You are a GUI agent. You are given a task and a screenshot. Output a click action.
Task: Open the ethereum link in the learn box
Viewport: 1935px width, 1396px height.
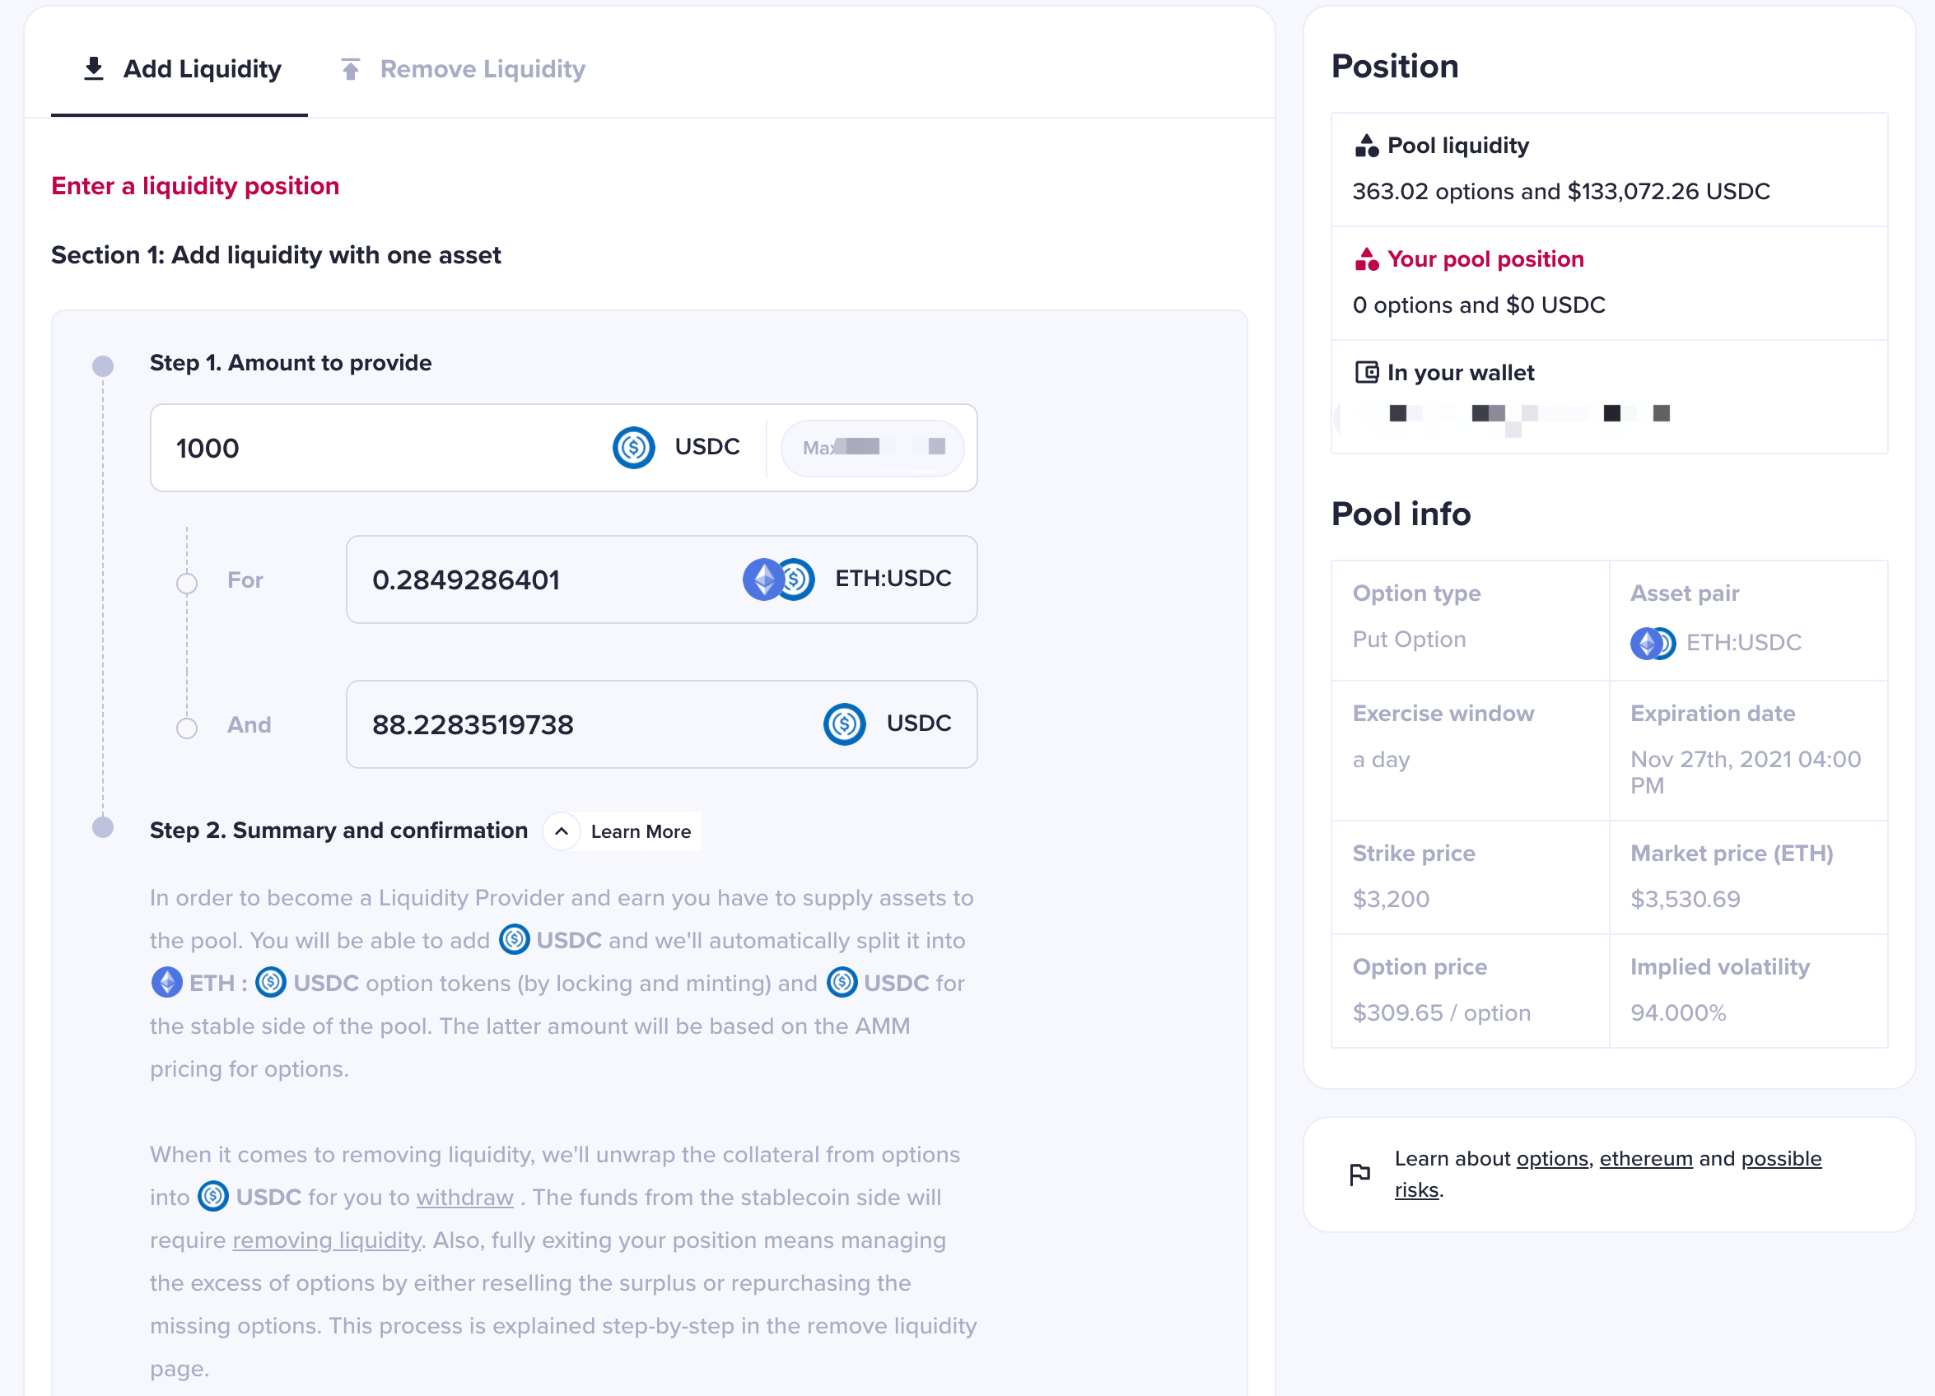coord(1646,1159)
